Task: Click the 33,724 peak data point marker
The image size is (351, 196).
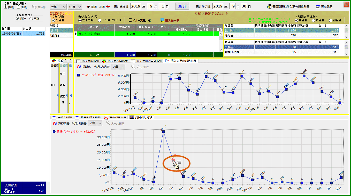Action: click(163, 132)
